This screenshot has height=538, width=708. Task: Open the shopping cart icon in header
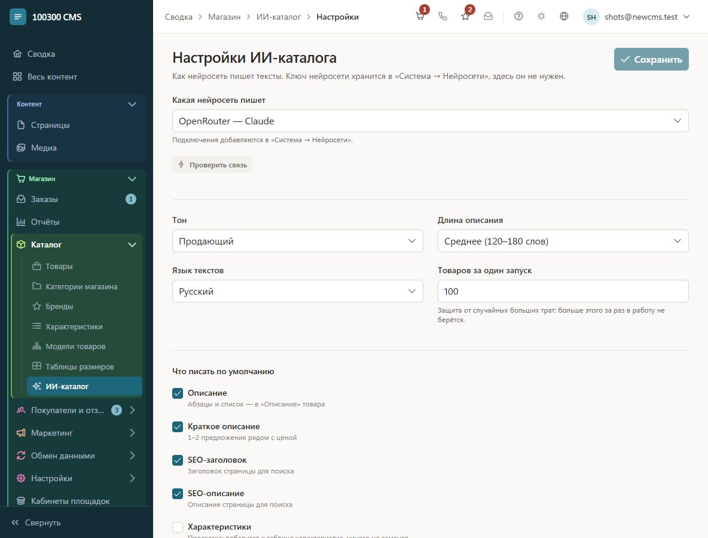(420, 17)
